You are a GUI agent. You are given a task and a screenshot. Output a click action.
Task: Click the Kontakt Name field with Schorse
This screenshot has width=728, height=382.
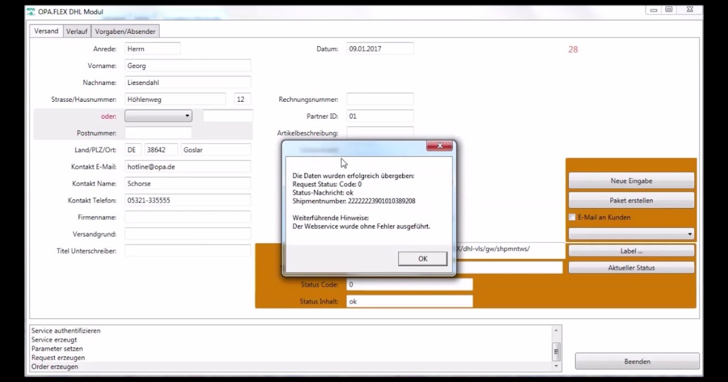pyautogui.click(x=188, y=183)
